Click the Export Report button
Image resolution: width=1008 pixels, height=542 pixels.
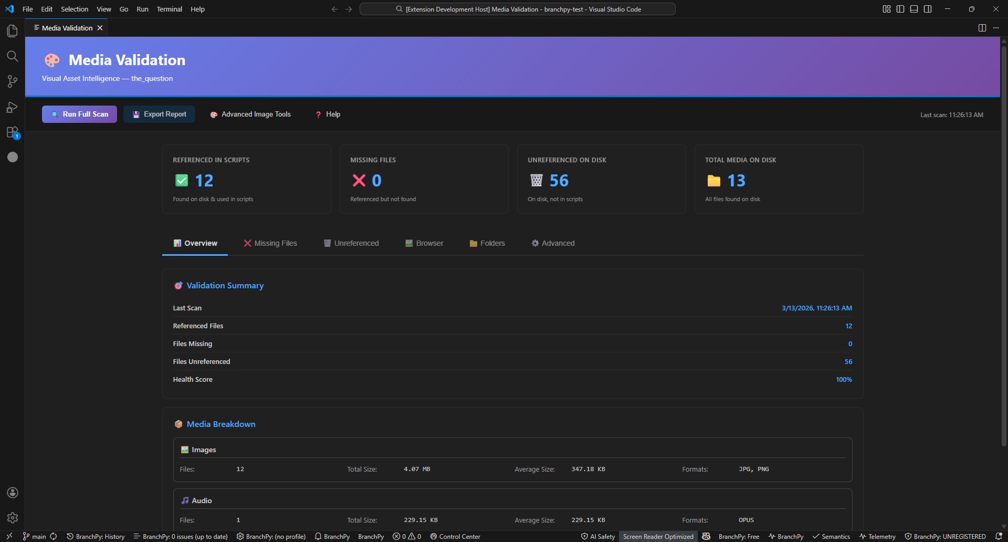(x=159, y=114)
